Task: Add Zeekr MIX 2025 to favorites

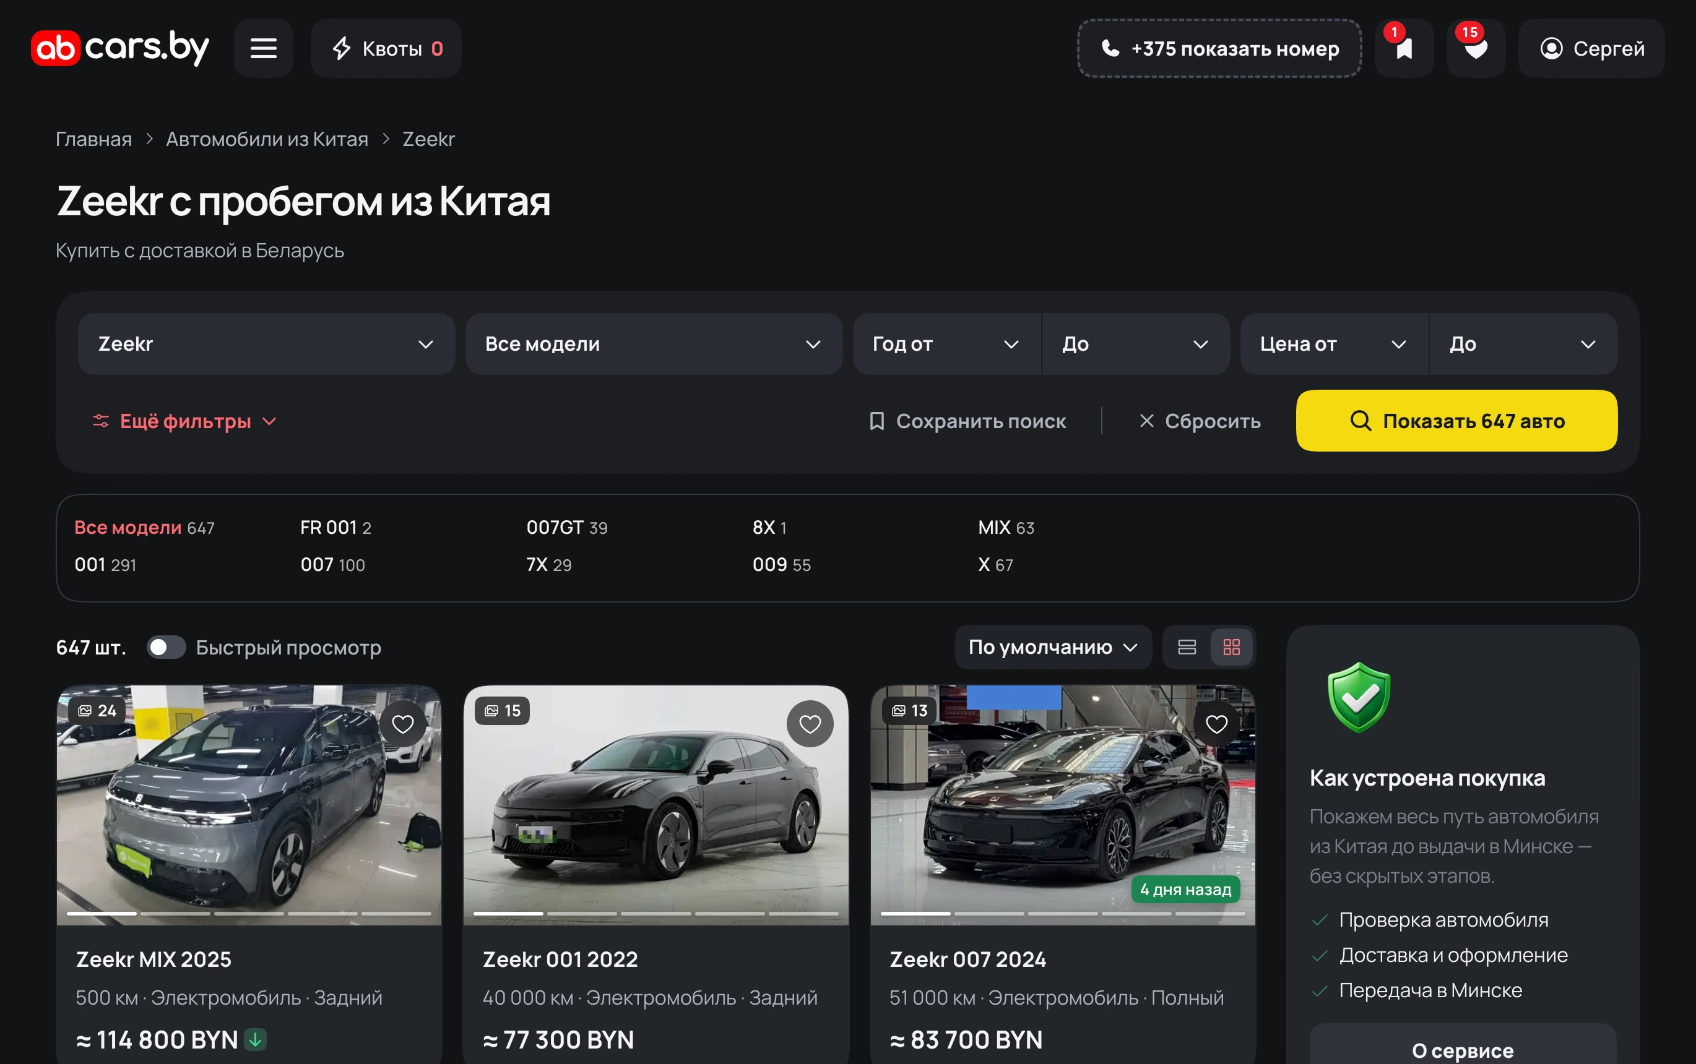Action: pyautogui.click(x=403, y=723)
